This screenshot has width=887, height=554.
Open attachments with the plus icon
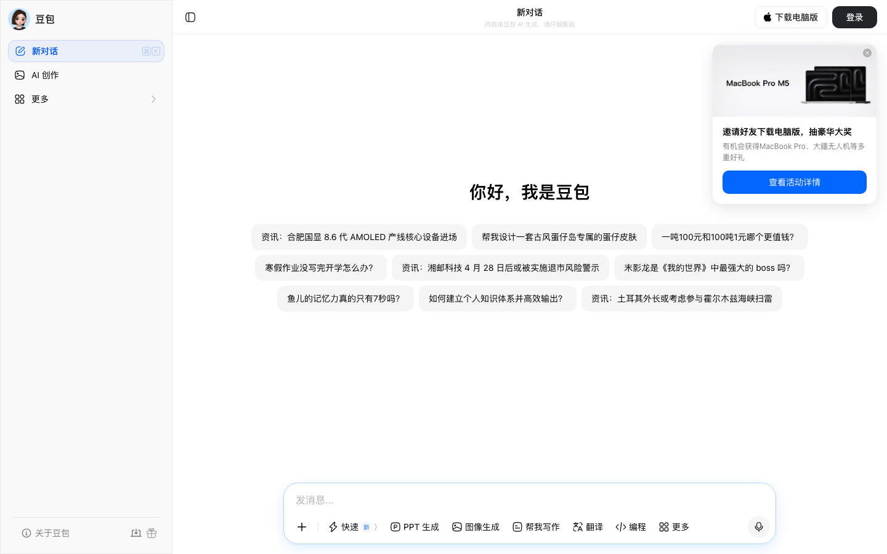point(302,527)
